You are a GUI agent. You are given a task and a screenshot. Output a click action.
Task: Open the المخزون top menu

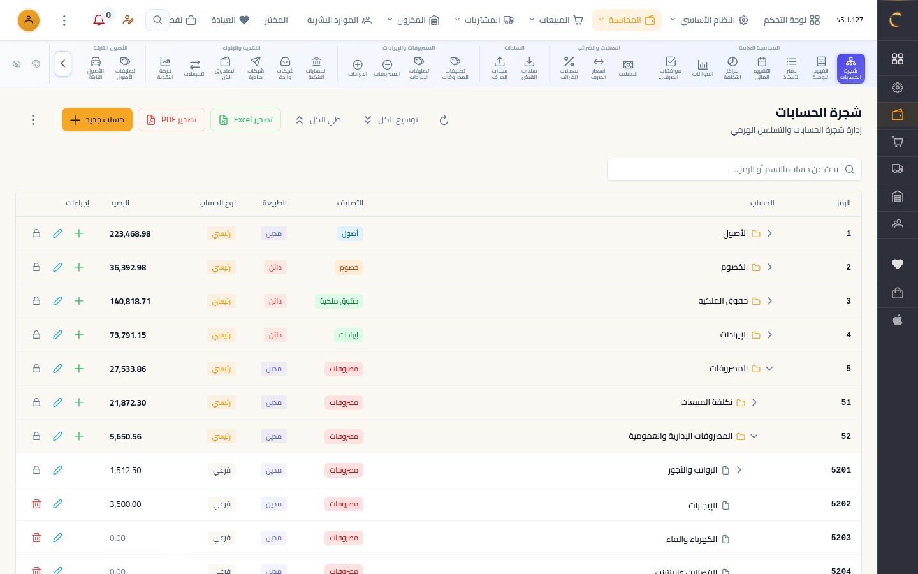tap(413, 20)
